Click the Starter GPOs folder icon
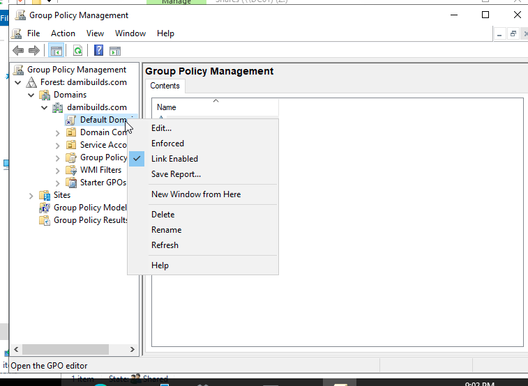528x386 pixels. click(x=70, y=183)
